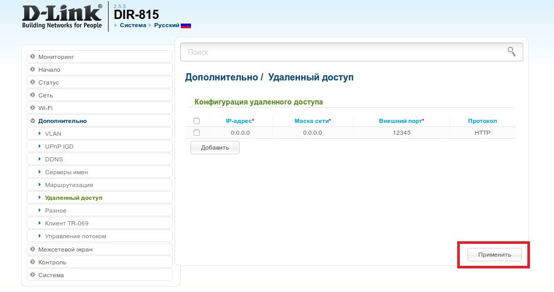Open the Система dropdown in header
Viewport: 554px width, 292px height.
pyautogui.click(x=133, y=25)
